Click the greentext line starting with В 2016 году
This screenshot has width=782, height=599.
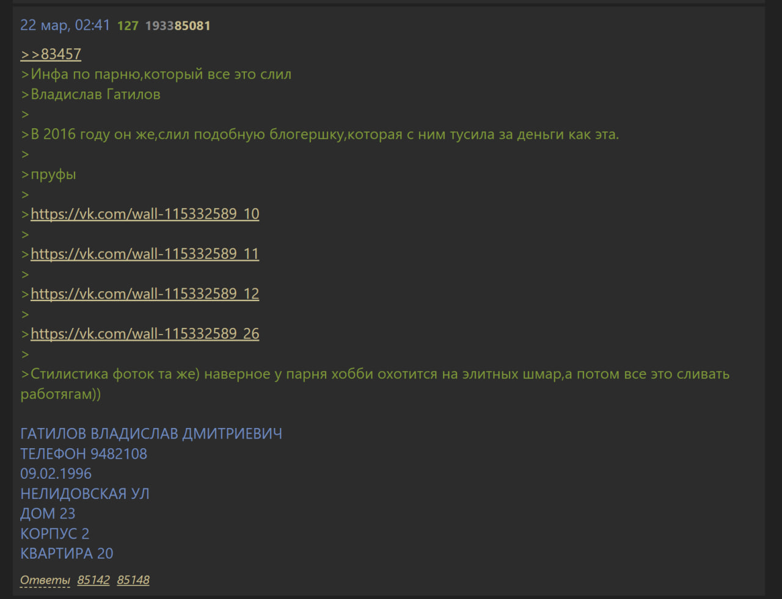pyautogui.click(x=320, y=134)
